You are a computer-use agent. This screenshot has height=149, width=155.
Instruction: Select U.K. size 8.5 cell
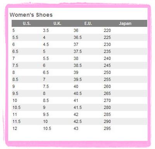click(46, 100)
